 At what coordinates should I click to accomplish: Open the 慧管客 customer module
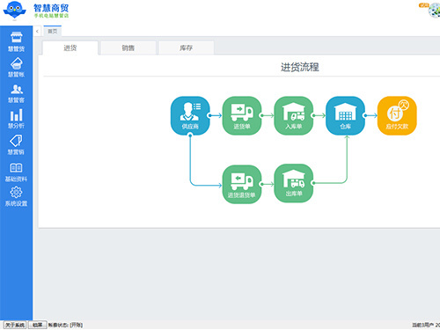pos(16,93)
